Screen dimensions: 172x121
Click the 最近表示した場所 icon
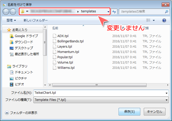(x=12, y=54)
